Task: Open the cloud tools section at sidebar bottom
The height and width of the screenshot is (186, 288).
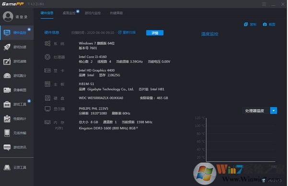Action: (17, 167)
